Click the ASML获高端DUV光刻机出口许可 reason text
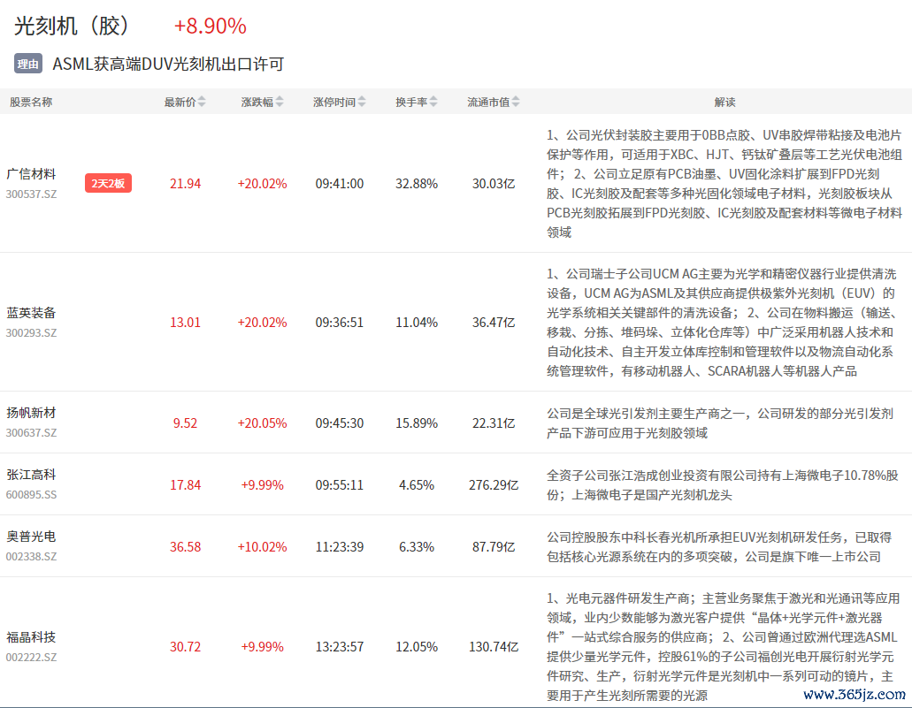This screenshot has width=912, height=708. [168, 64]
